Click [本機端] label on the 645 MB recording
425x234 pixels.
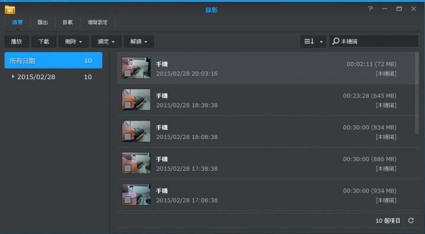386,105
